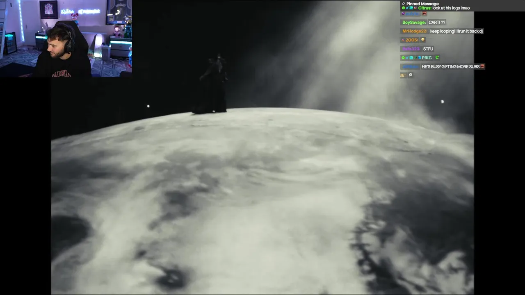
Task: Click the green verified badge next to PRIZ
Action: click(x=404, y=58)
